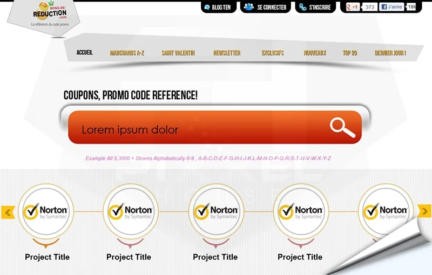Screen dimensions: 432x275
Task: Click the fourth Project Title label
Action: click(x=300, y=257)
